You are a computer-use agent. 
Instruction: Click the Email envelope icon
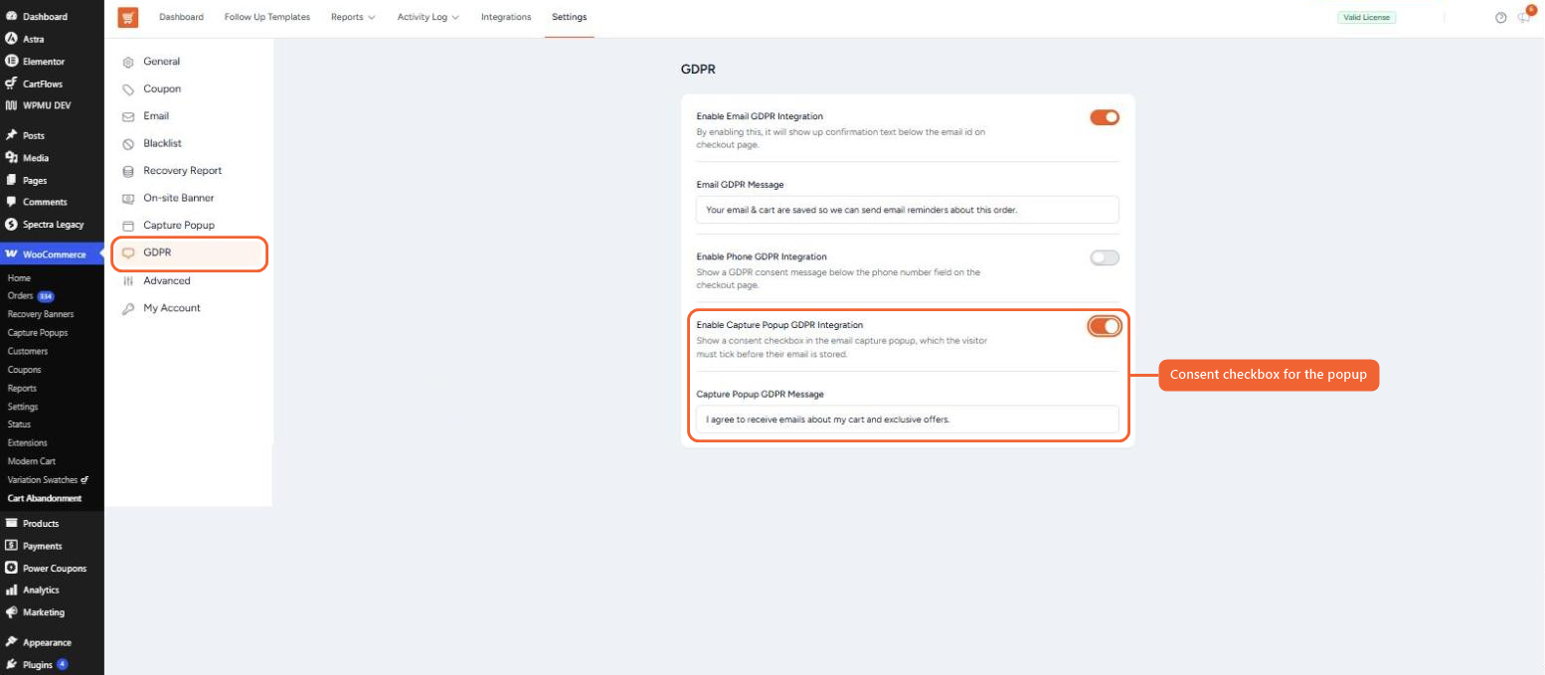point(128,116)
